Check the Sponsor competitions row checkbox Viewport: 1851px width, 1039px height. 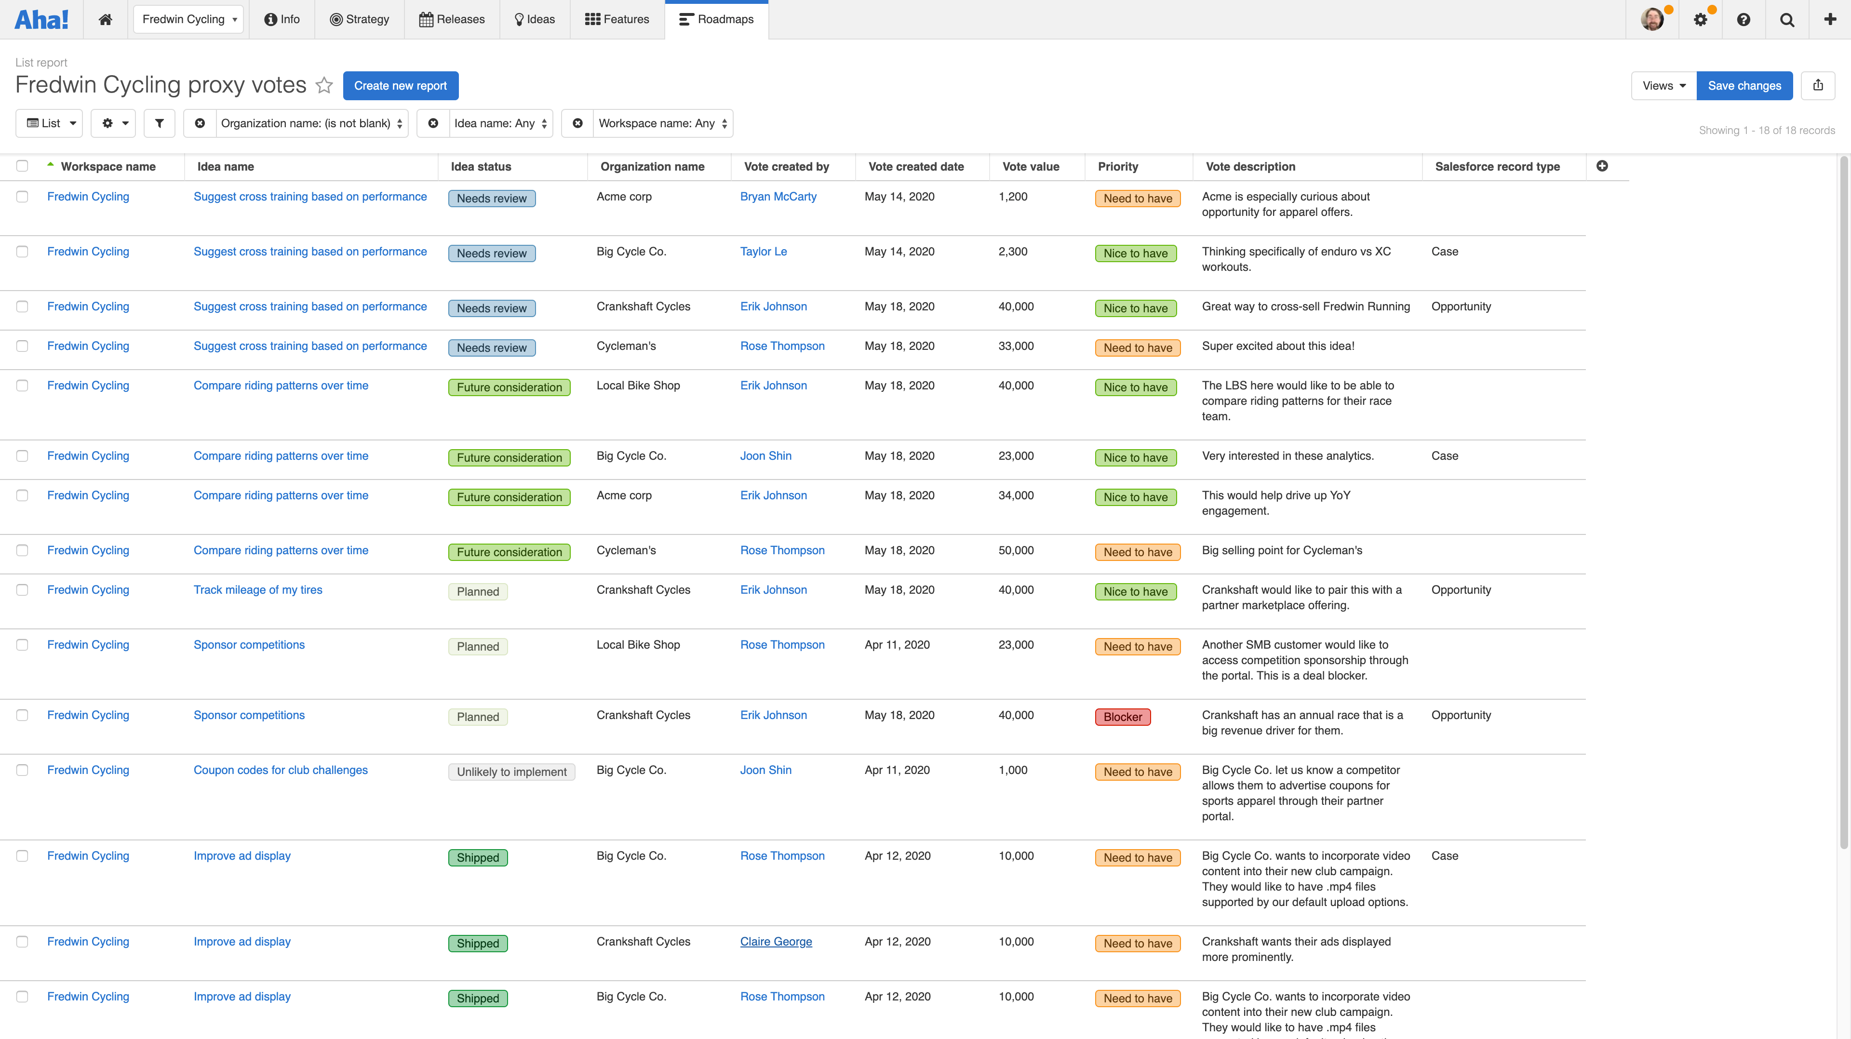(x=22, y=645)
